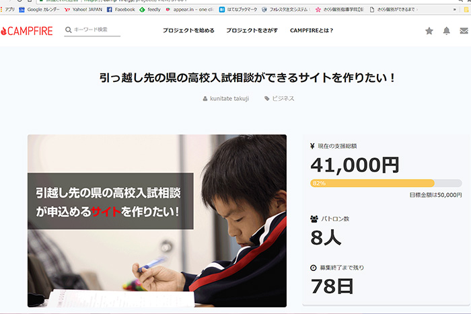Open the Yahoo! JAPAN bookmark
The height and width of the screenshot is (314, 471).
tap(82, 9)
